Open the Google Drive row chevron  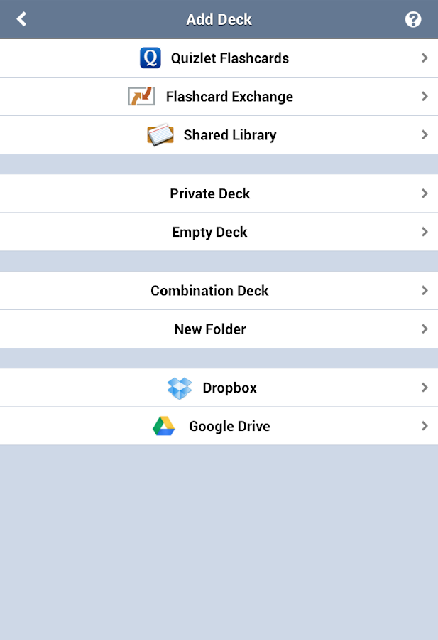point(425,426)
